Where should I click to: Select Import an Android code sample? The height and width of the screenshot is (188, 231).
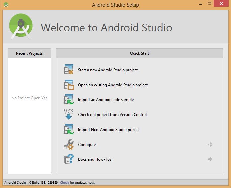tap(106, 100)
